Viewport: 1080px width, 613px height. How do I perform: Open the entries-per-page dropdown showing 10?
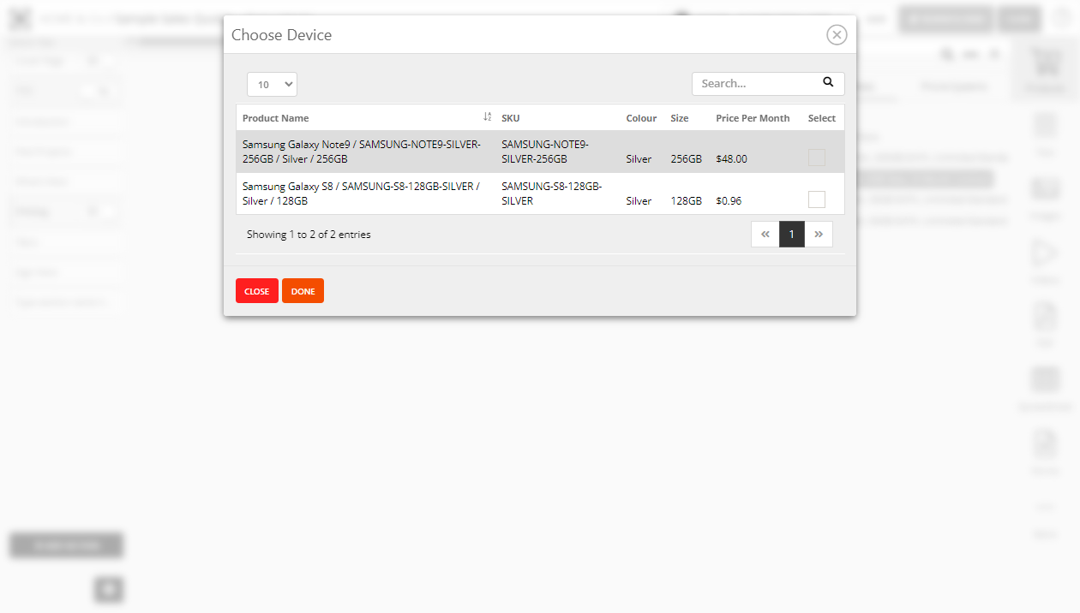coord(272,84)
